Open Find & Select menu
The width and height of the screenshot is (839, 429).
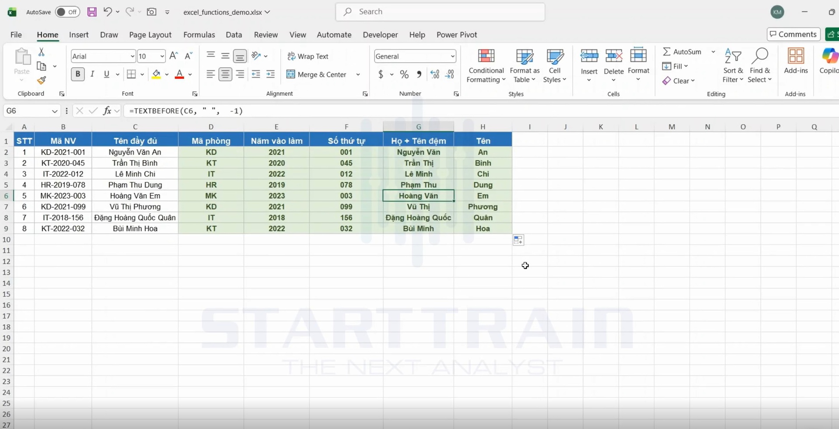(760, 66)
